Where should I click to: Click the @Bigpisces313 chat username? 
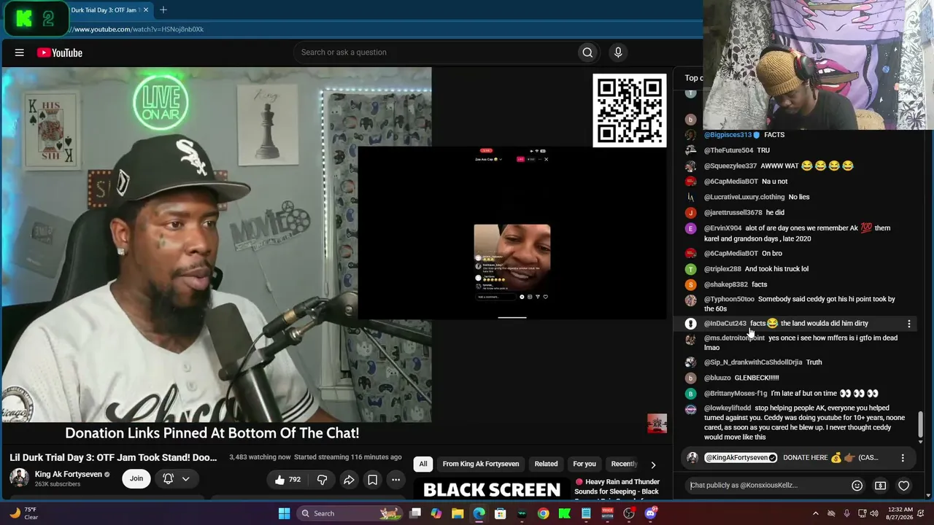click(727, 135)
